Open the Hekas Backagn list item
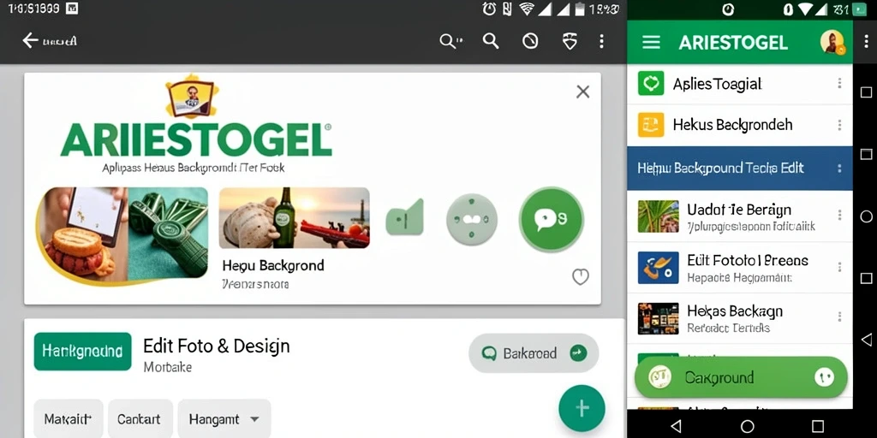This screenshot has width=877, height=438. pos(739,318)
